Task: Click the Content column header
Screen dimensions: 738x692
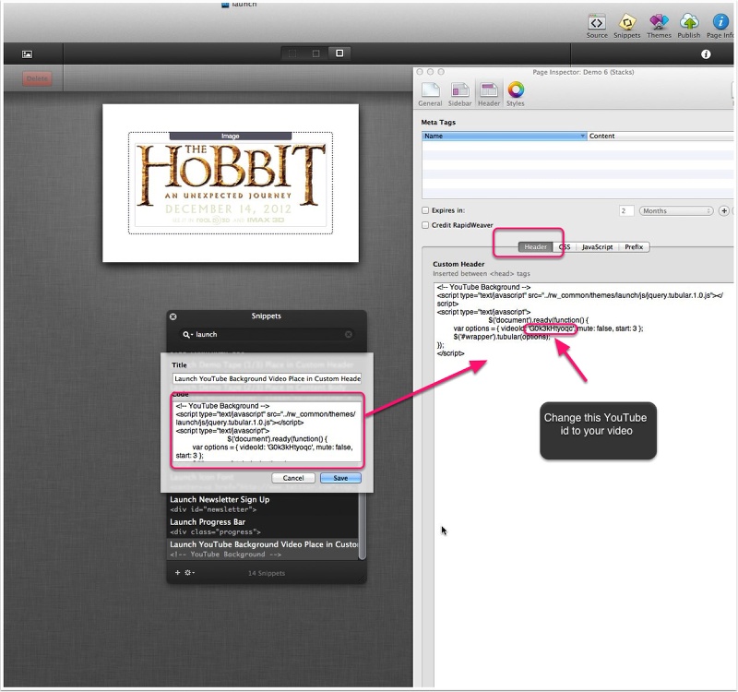Action: click(661, 136)
